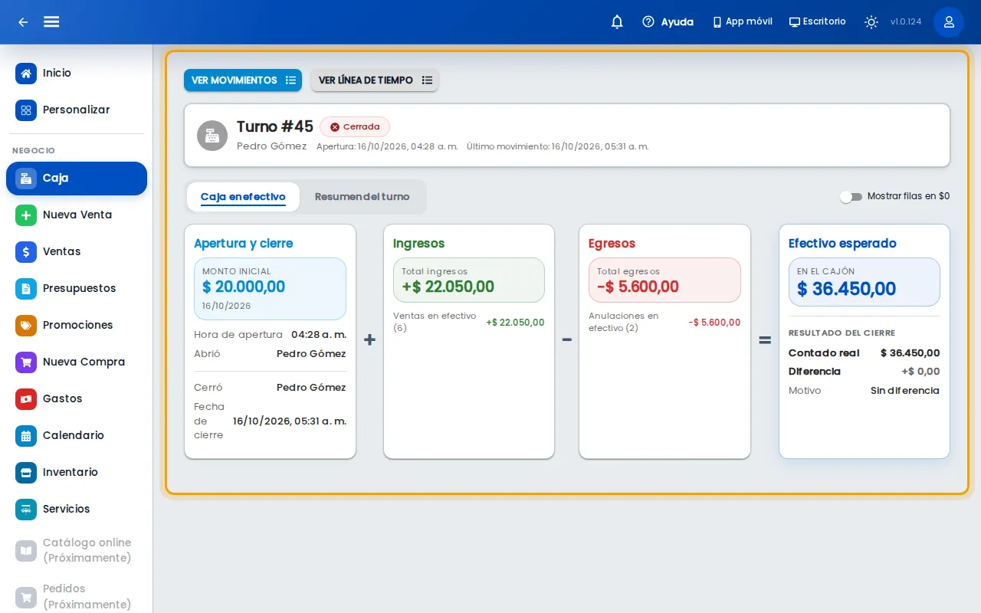Click the Nueva Venta plus icon
Viewport: 981px width, 613px height.
point(26,215)
